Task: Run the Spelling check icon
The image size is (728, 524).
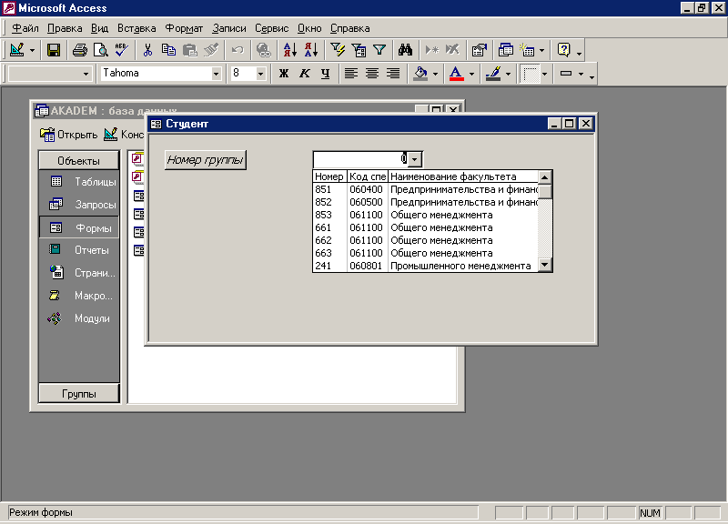Action: [122, 50]
